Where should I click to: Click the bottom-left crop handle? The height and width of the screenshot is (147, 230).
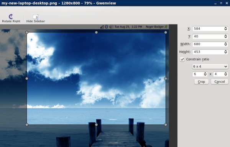[27, 125]
